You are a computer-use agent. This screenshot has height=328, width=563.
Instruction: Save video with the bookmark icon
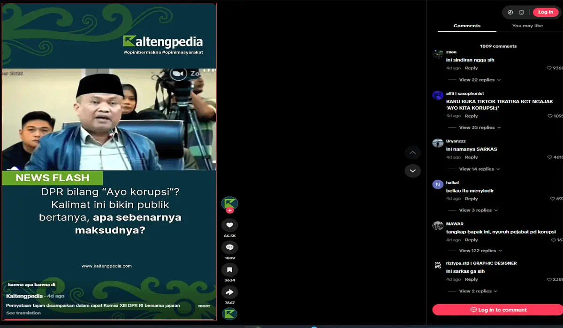230,270
